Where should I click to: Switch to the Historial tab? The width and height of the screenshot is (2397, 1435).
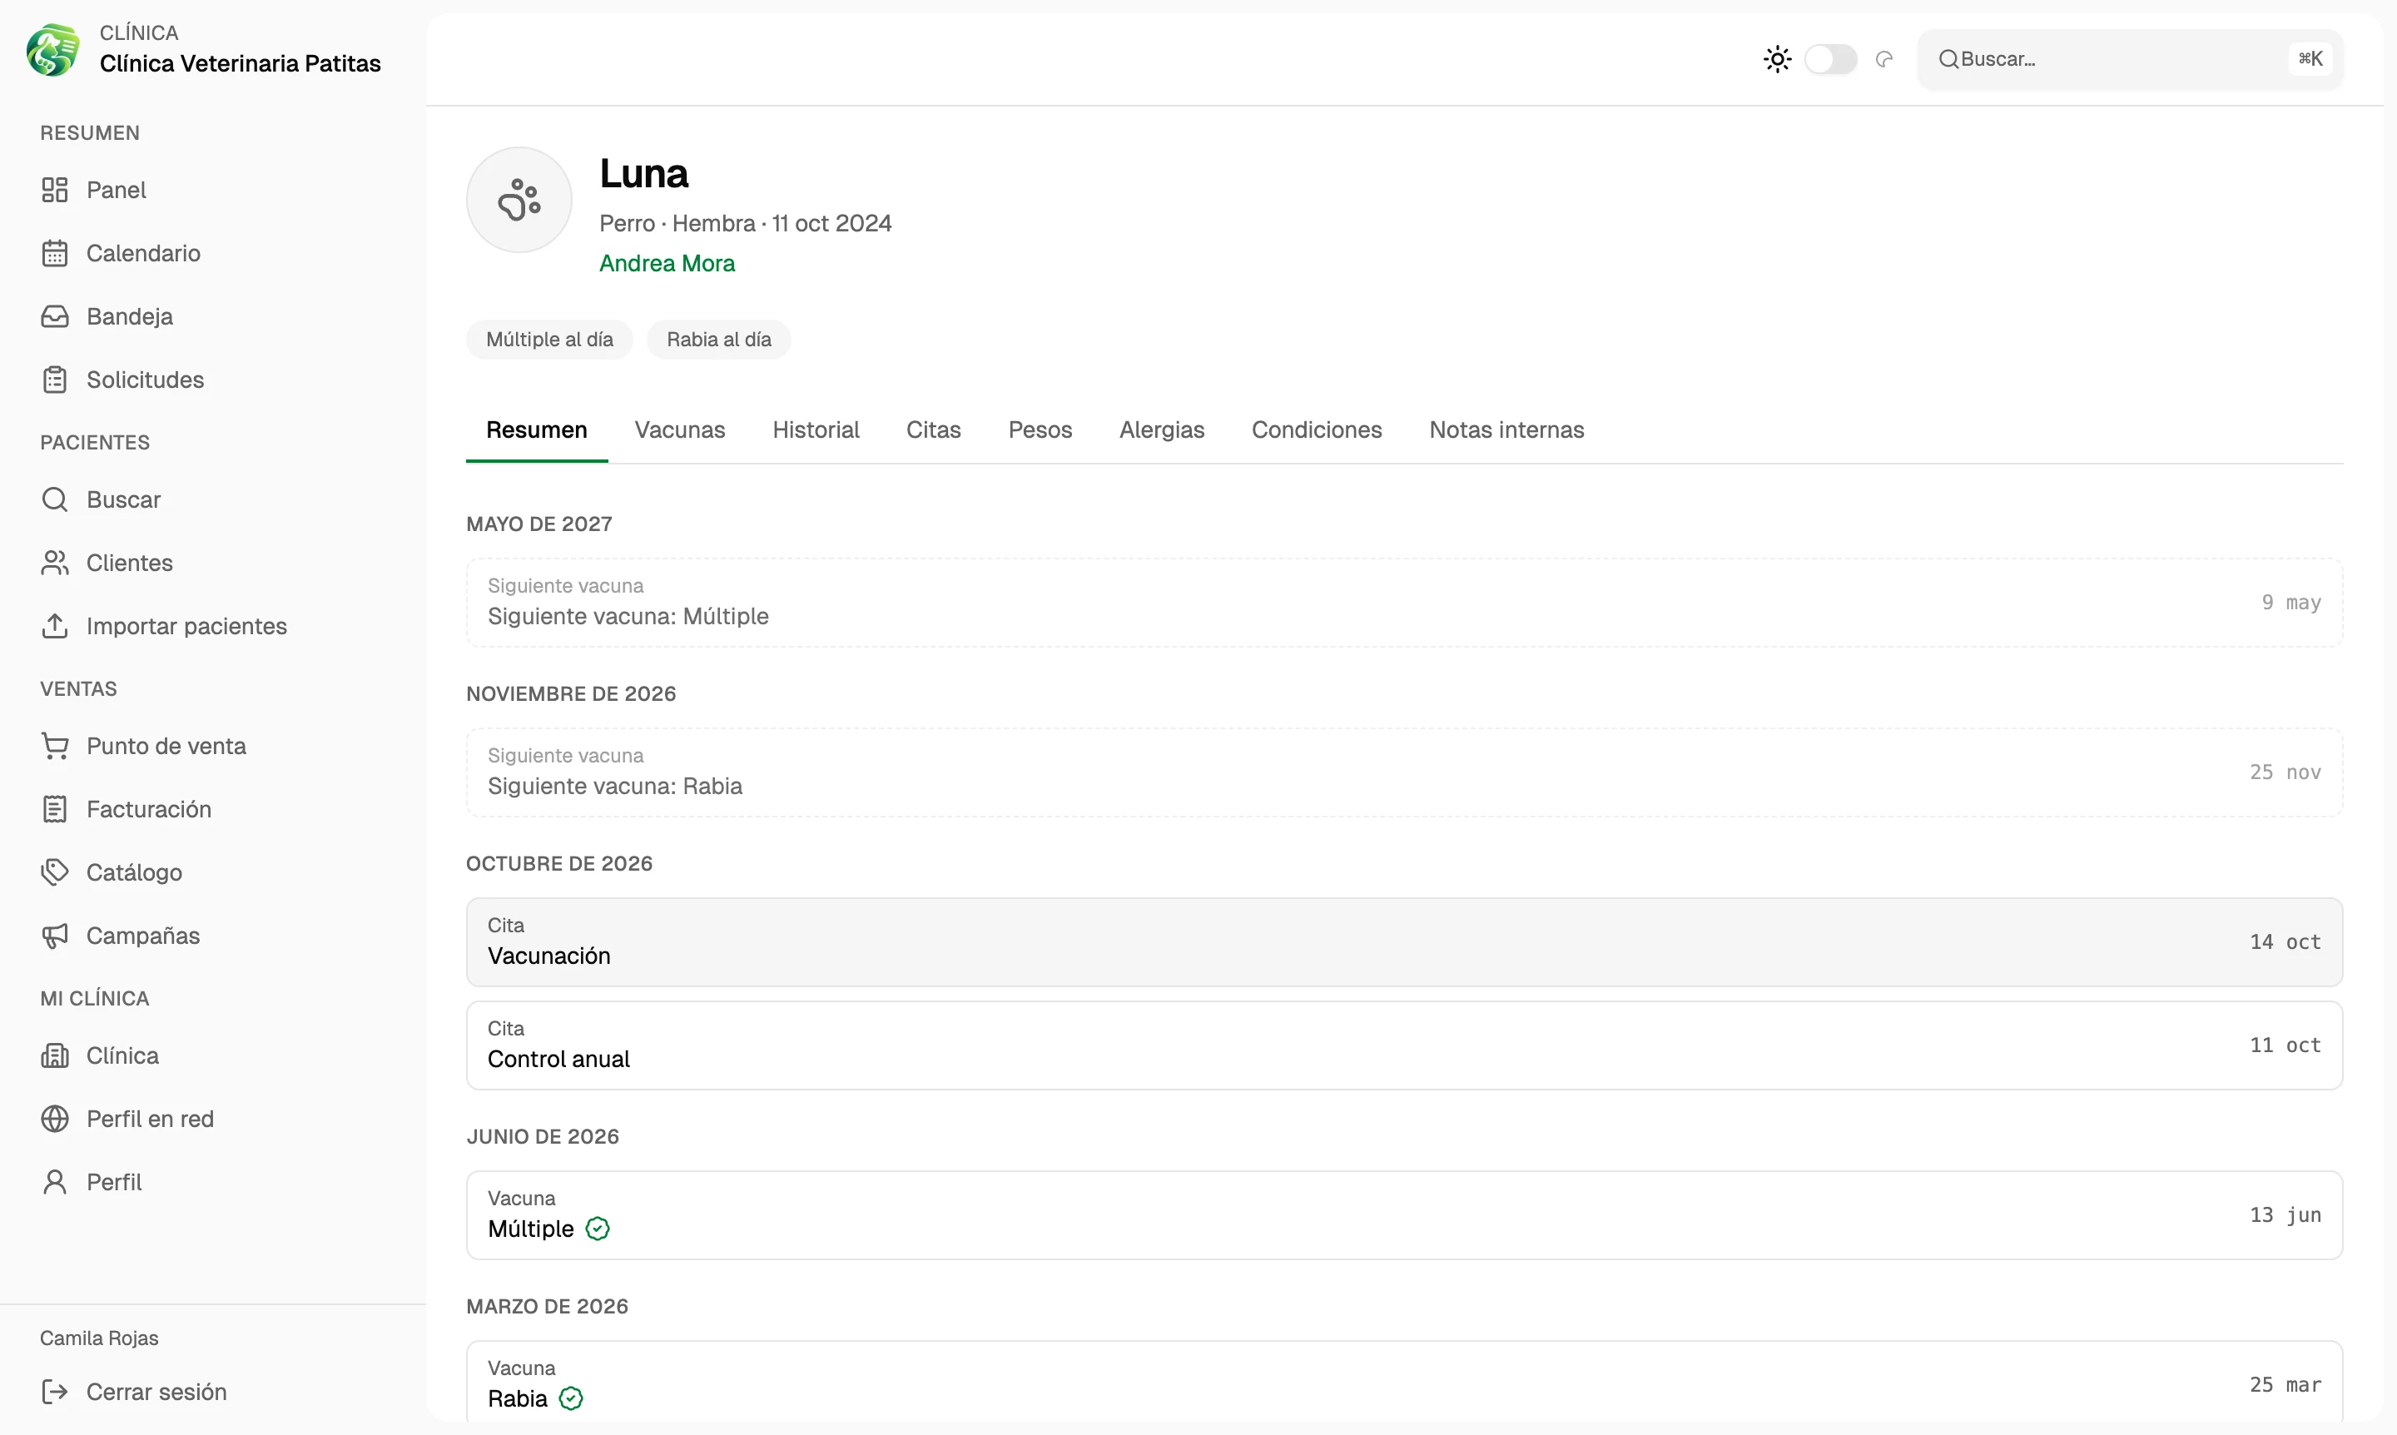(816, 430)
